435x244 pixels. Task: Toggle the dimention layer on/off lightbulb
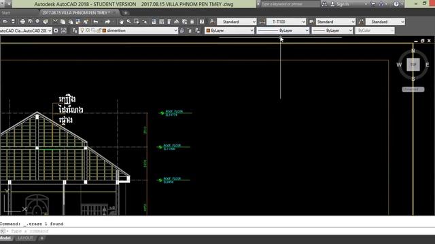(82, 30)
